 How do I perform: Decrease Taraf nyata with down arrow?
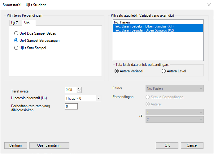(x=79, y=91)
